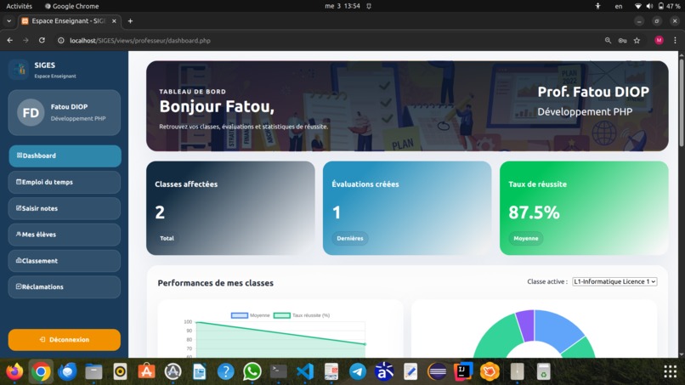Expand the Classe active dropdown

[614, 282]
